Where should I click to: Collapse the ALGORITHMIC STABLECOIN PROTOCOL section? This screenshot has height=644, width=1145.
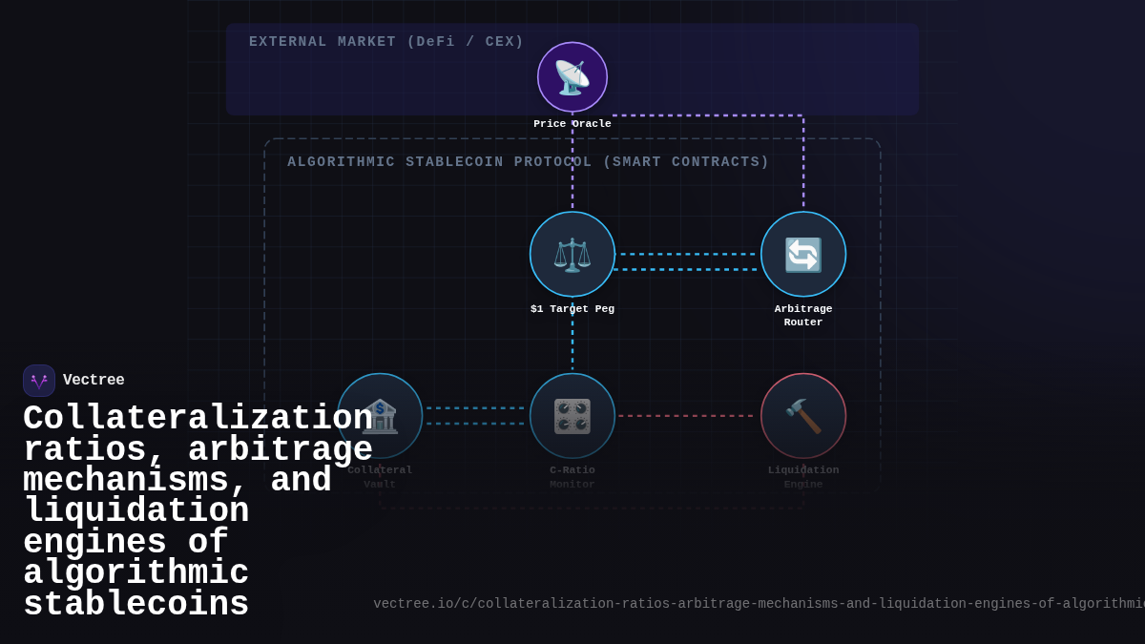click(x=528, y=161)
